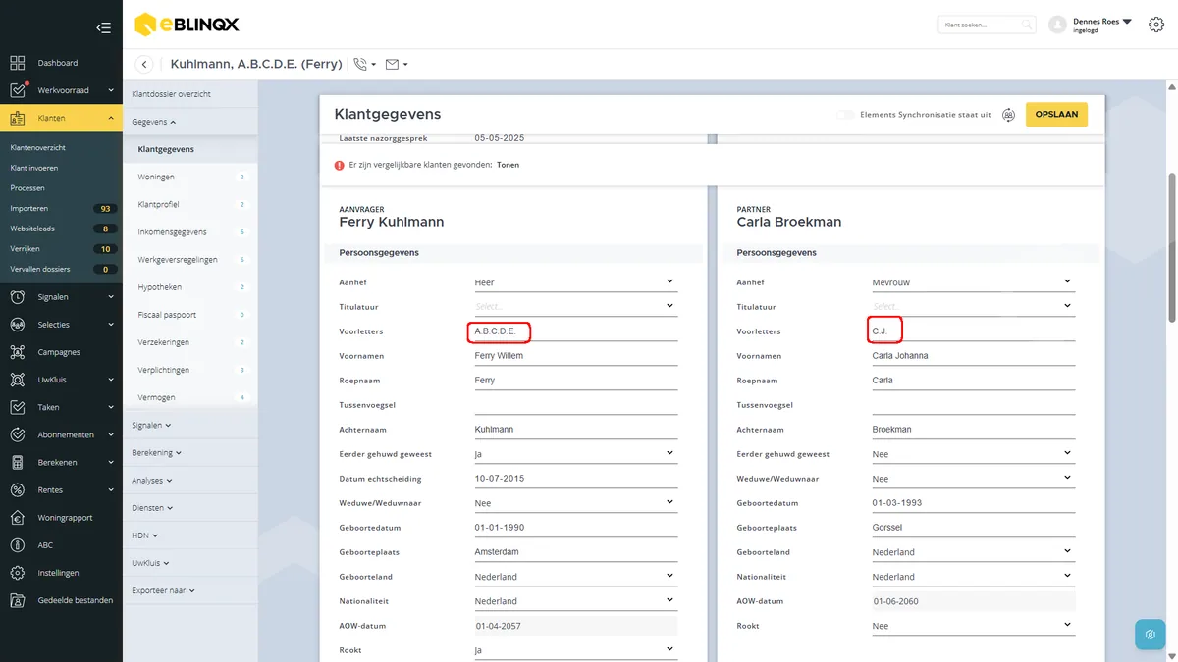This screenshot has width=1178, height=662.
Task: Open the Berekenen calculator icon
Action: [x=18, y=462]
